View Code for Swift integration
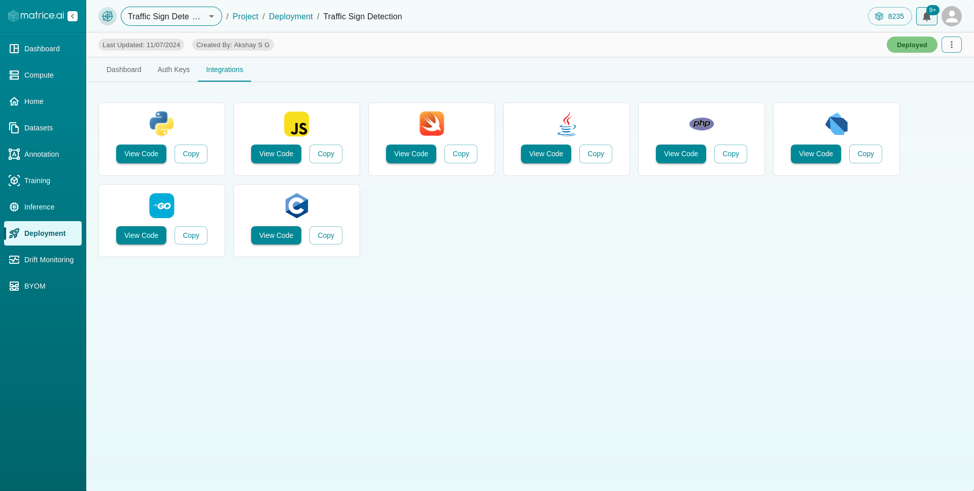Screen dimensions: 974x491 (411, 154)
